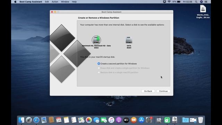
Task: Click the Fri 02.56 clock
Action: [187, 2]
